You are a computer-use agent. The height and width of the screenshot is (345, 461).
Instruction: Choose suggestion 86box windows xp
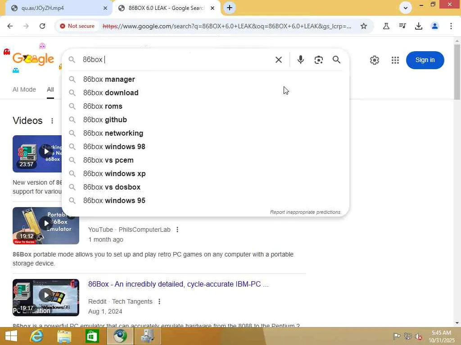tap(205, 174)
